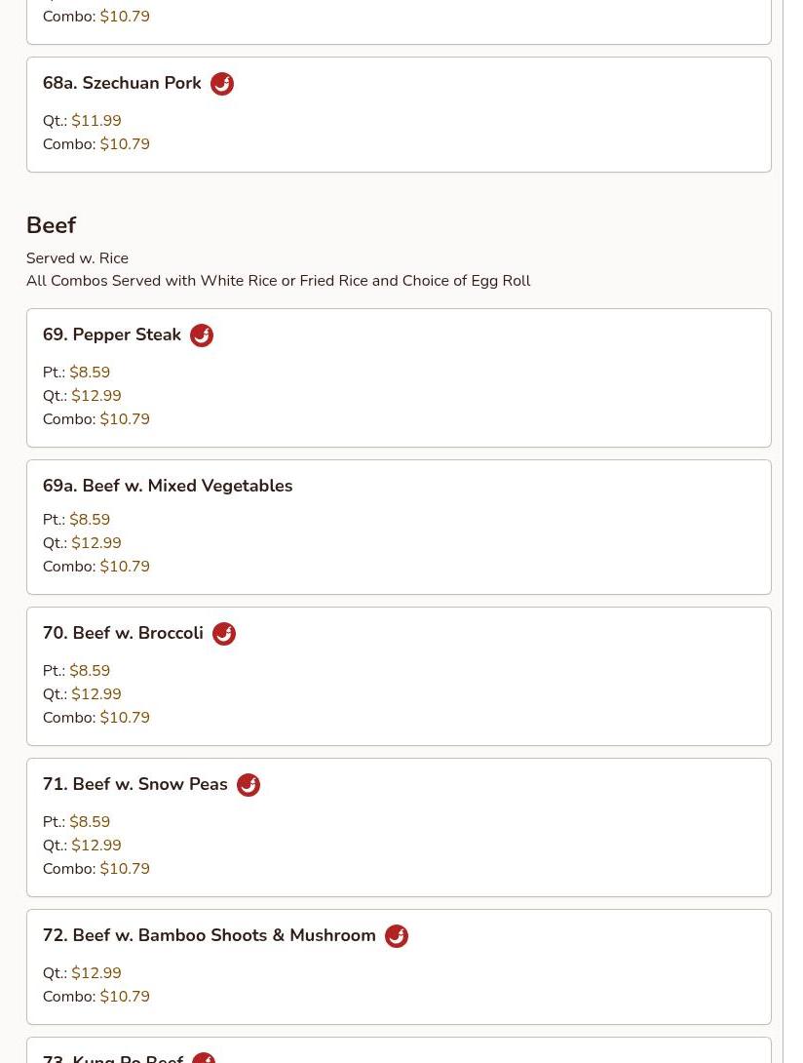Choose Pepper Steak quart price $12.99
The width and height of the screenshot is (803, 1063).
96,395
